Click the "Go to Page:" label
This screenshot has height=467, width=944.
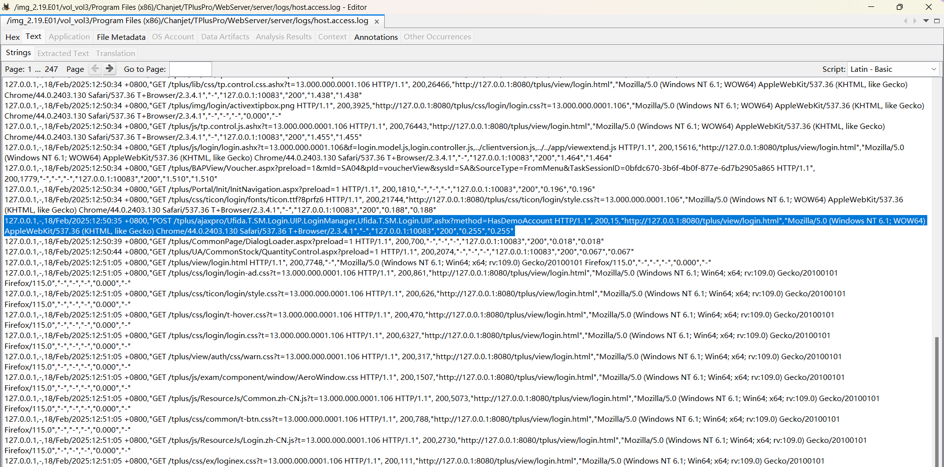point(145,69)
